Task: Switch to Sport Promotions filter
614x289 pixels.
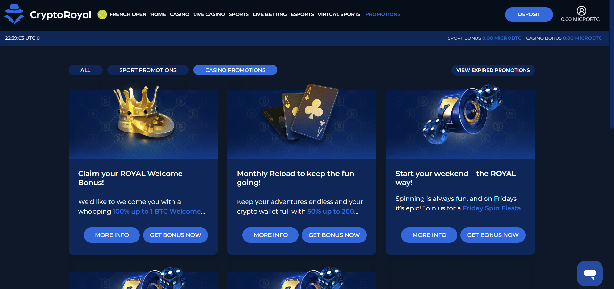Action: click(148, 70)
